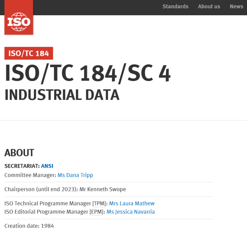
Task: Open the Standards menu
Action: pyautogui.click(x=175, y=7)
